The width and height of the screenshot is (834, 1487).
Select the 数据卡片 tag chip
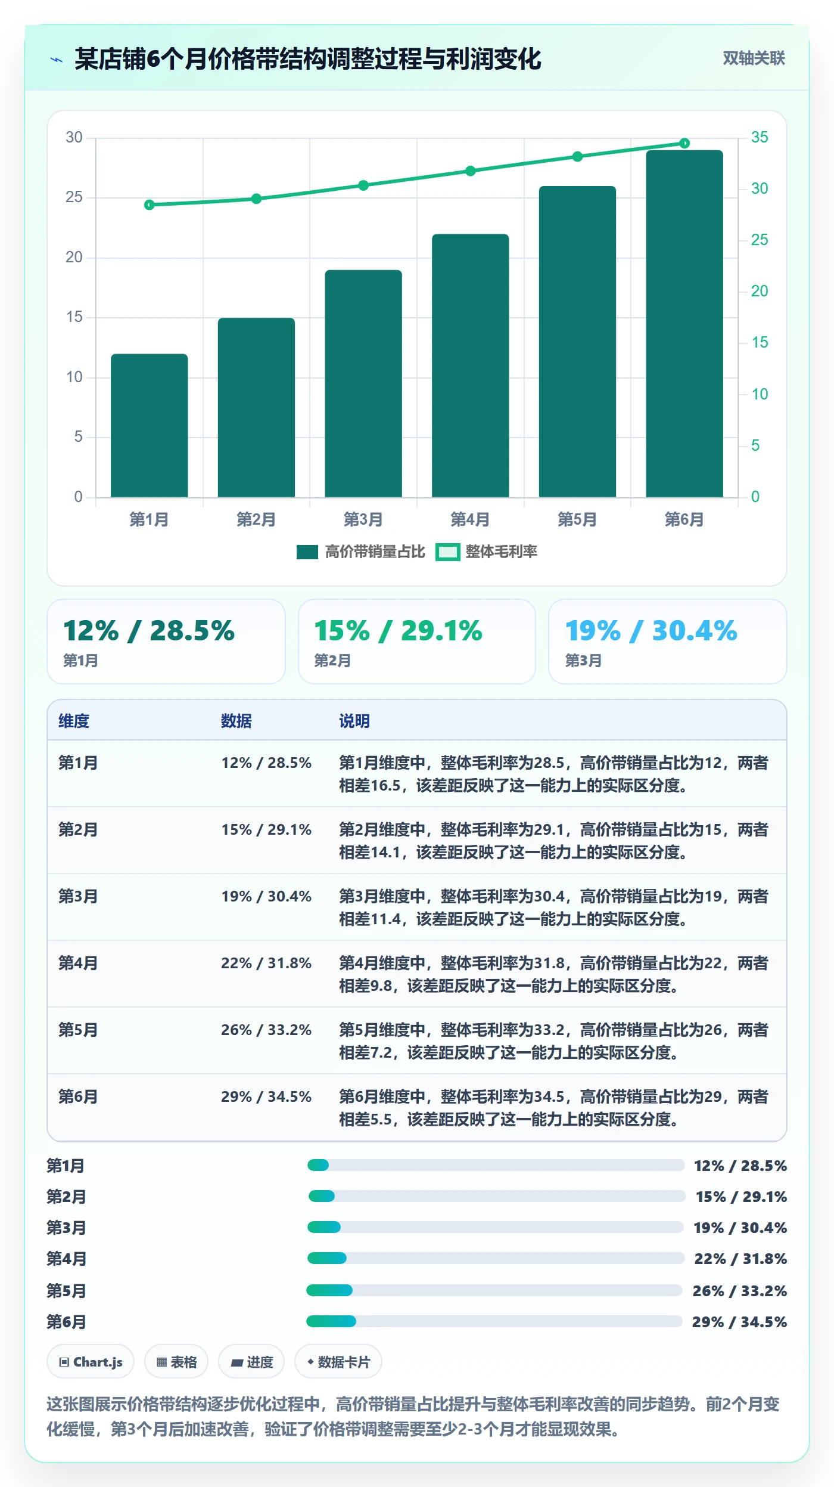point(338,1362)
